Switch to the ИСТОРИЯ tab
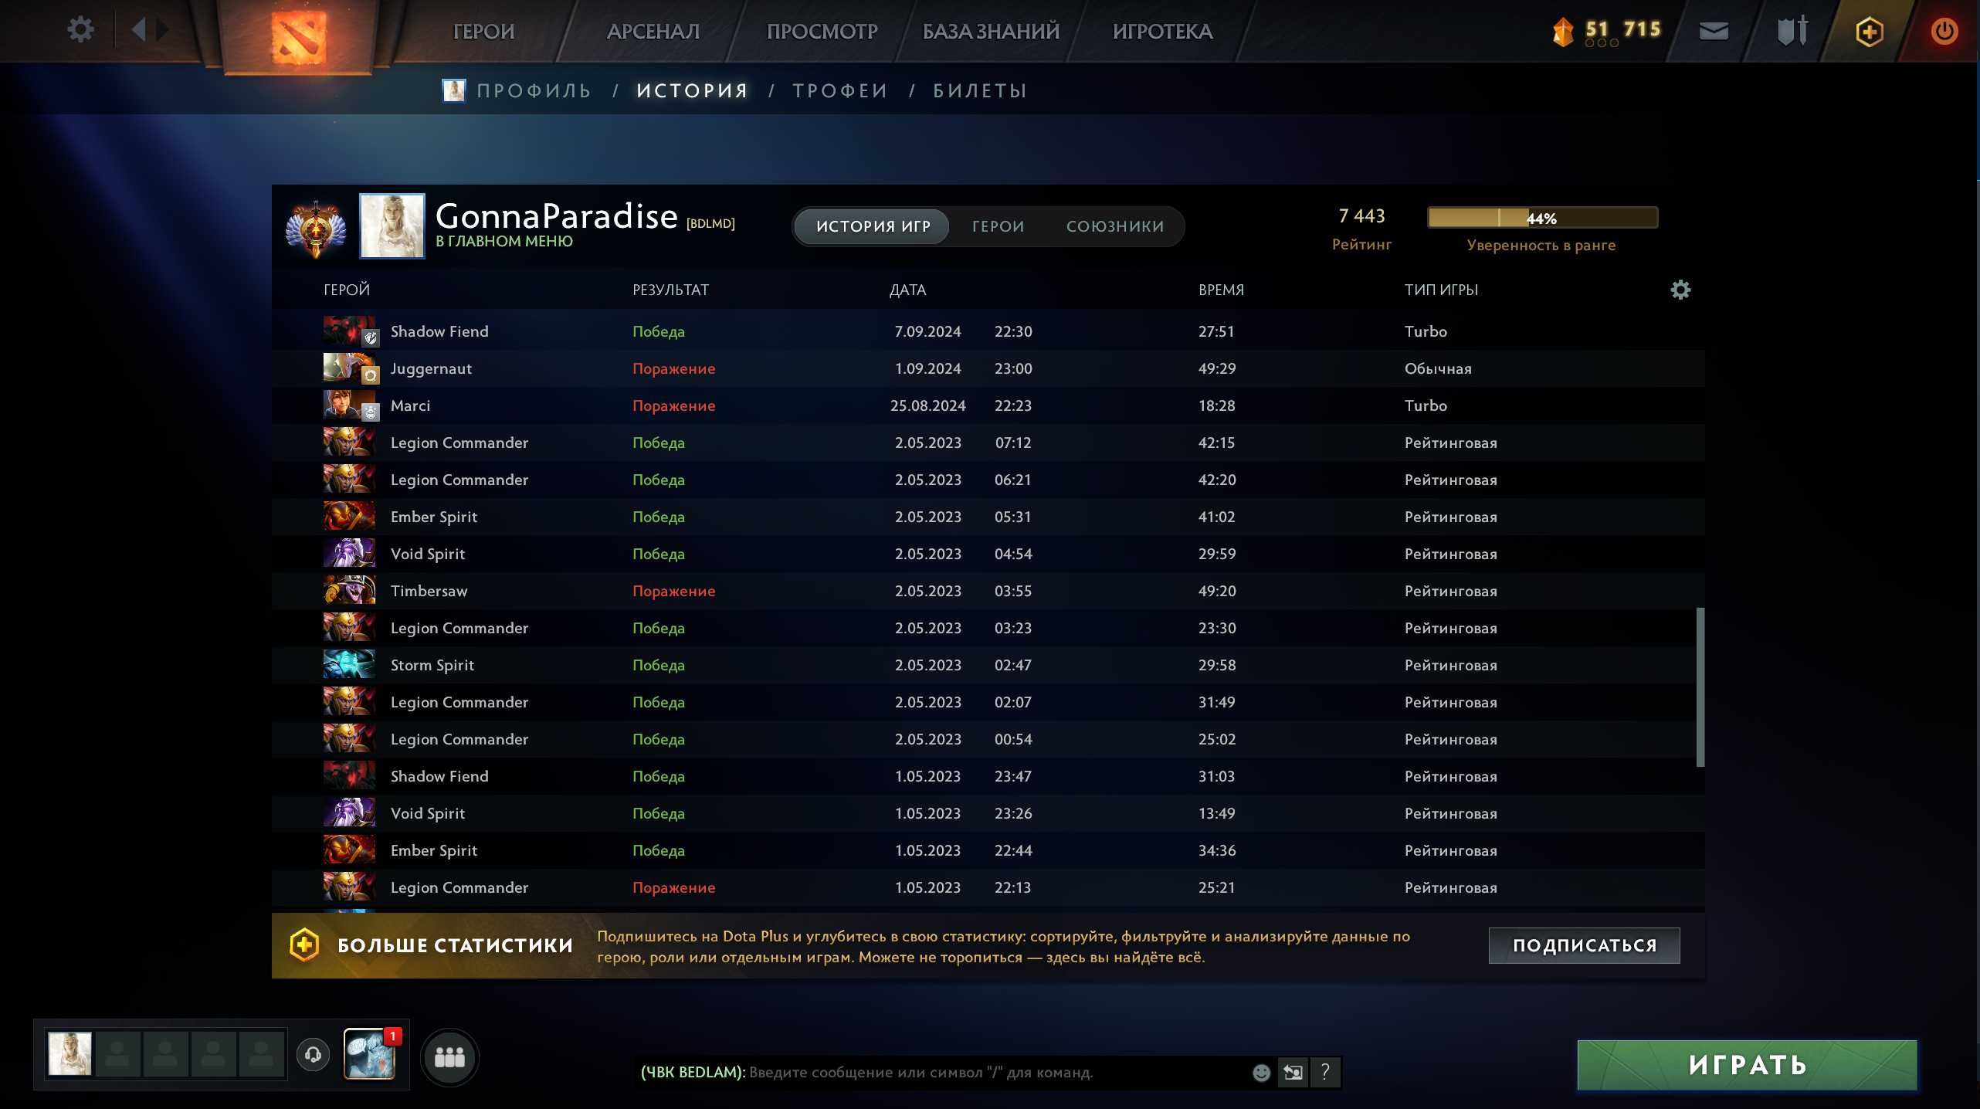 (x=693, y=91)
